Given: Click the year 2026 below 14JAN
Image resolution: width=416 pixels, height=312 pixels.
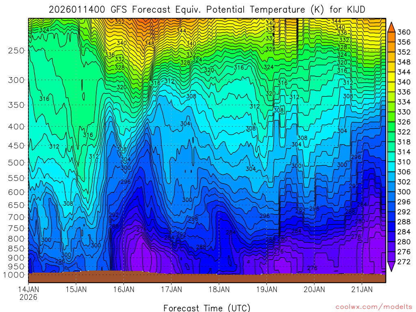Looking at the screenshot, I should tap(28, 297).
